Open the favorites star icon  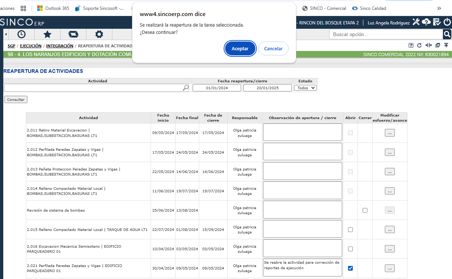pos(47,34)
